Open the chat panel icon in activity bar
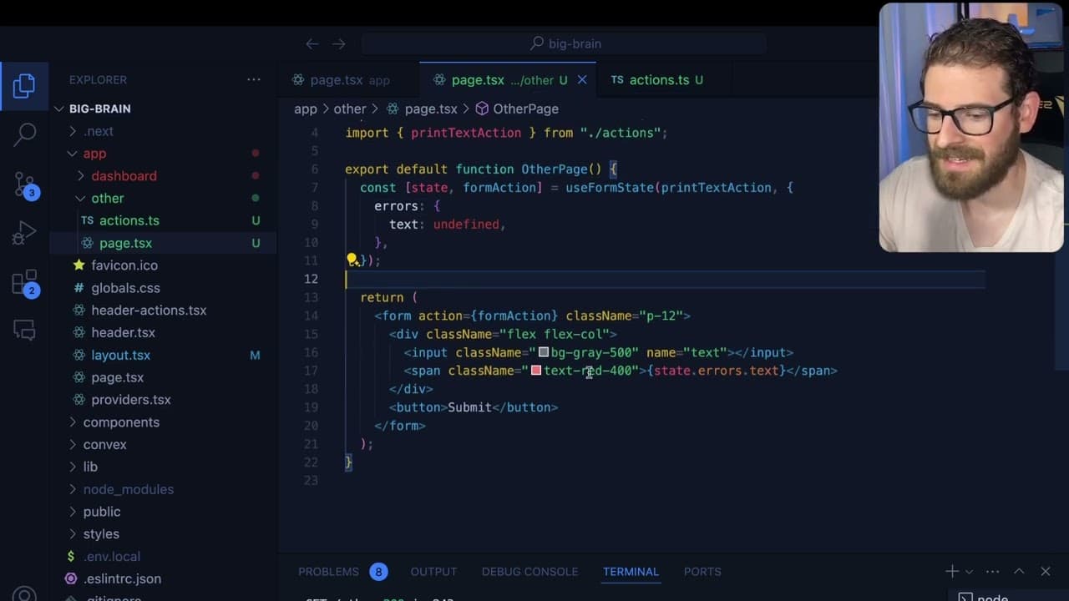The width and height of the screenshot is (1069, 601). point(24,331)
